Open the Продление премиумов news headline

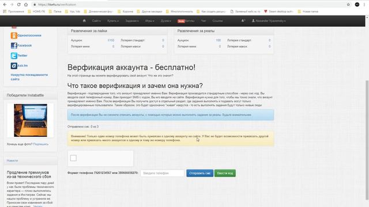[29, 174]
